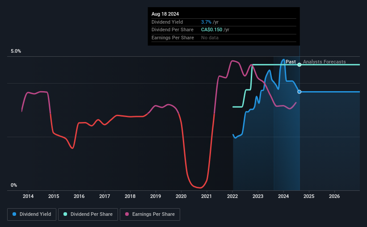Click the 2024 x-axis year label
Image resolution: width=367 pixels, height=227 pixels.
coord(283,196)
